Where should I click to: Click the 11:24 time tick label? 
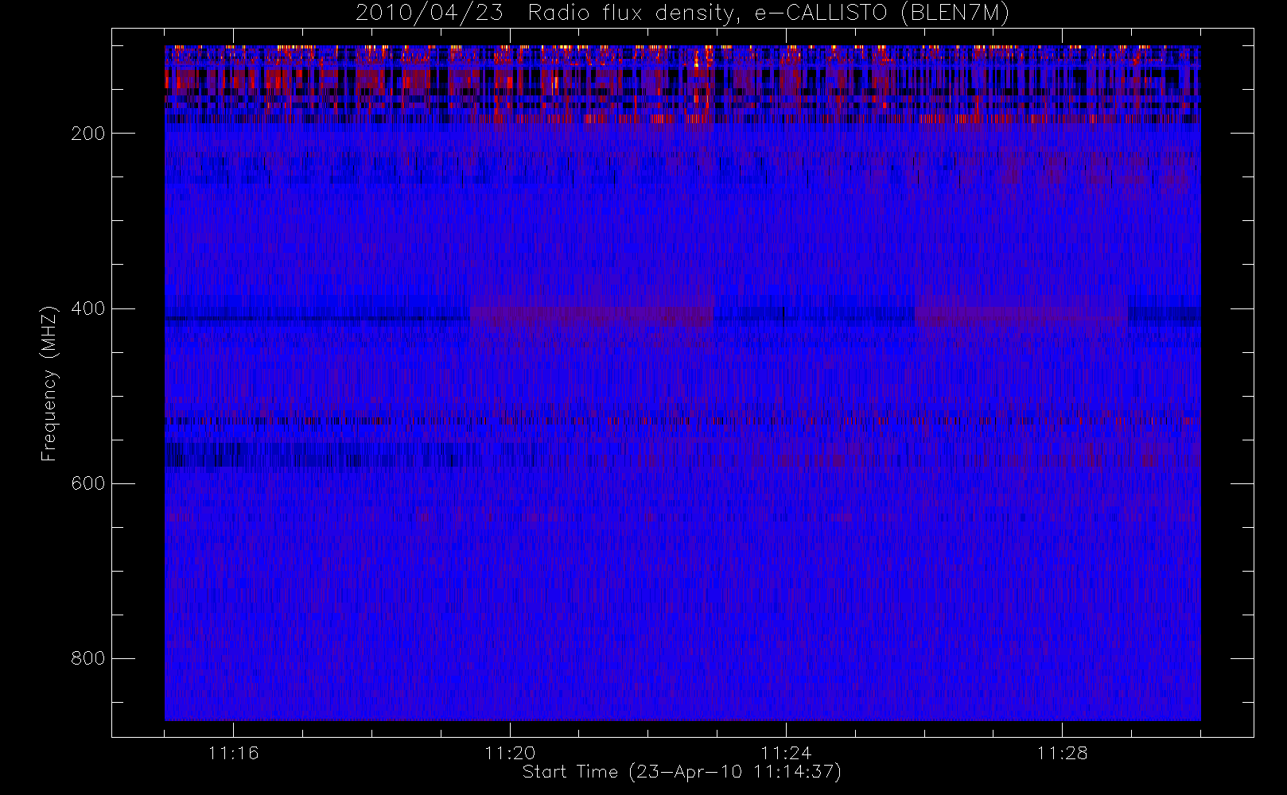(786, 753)
